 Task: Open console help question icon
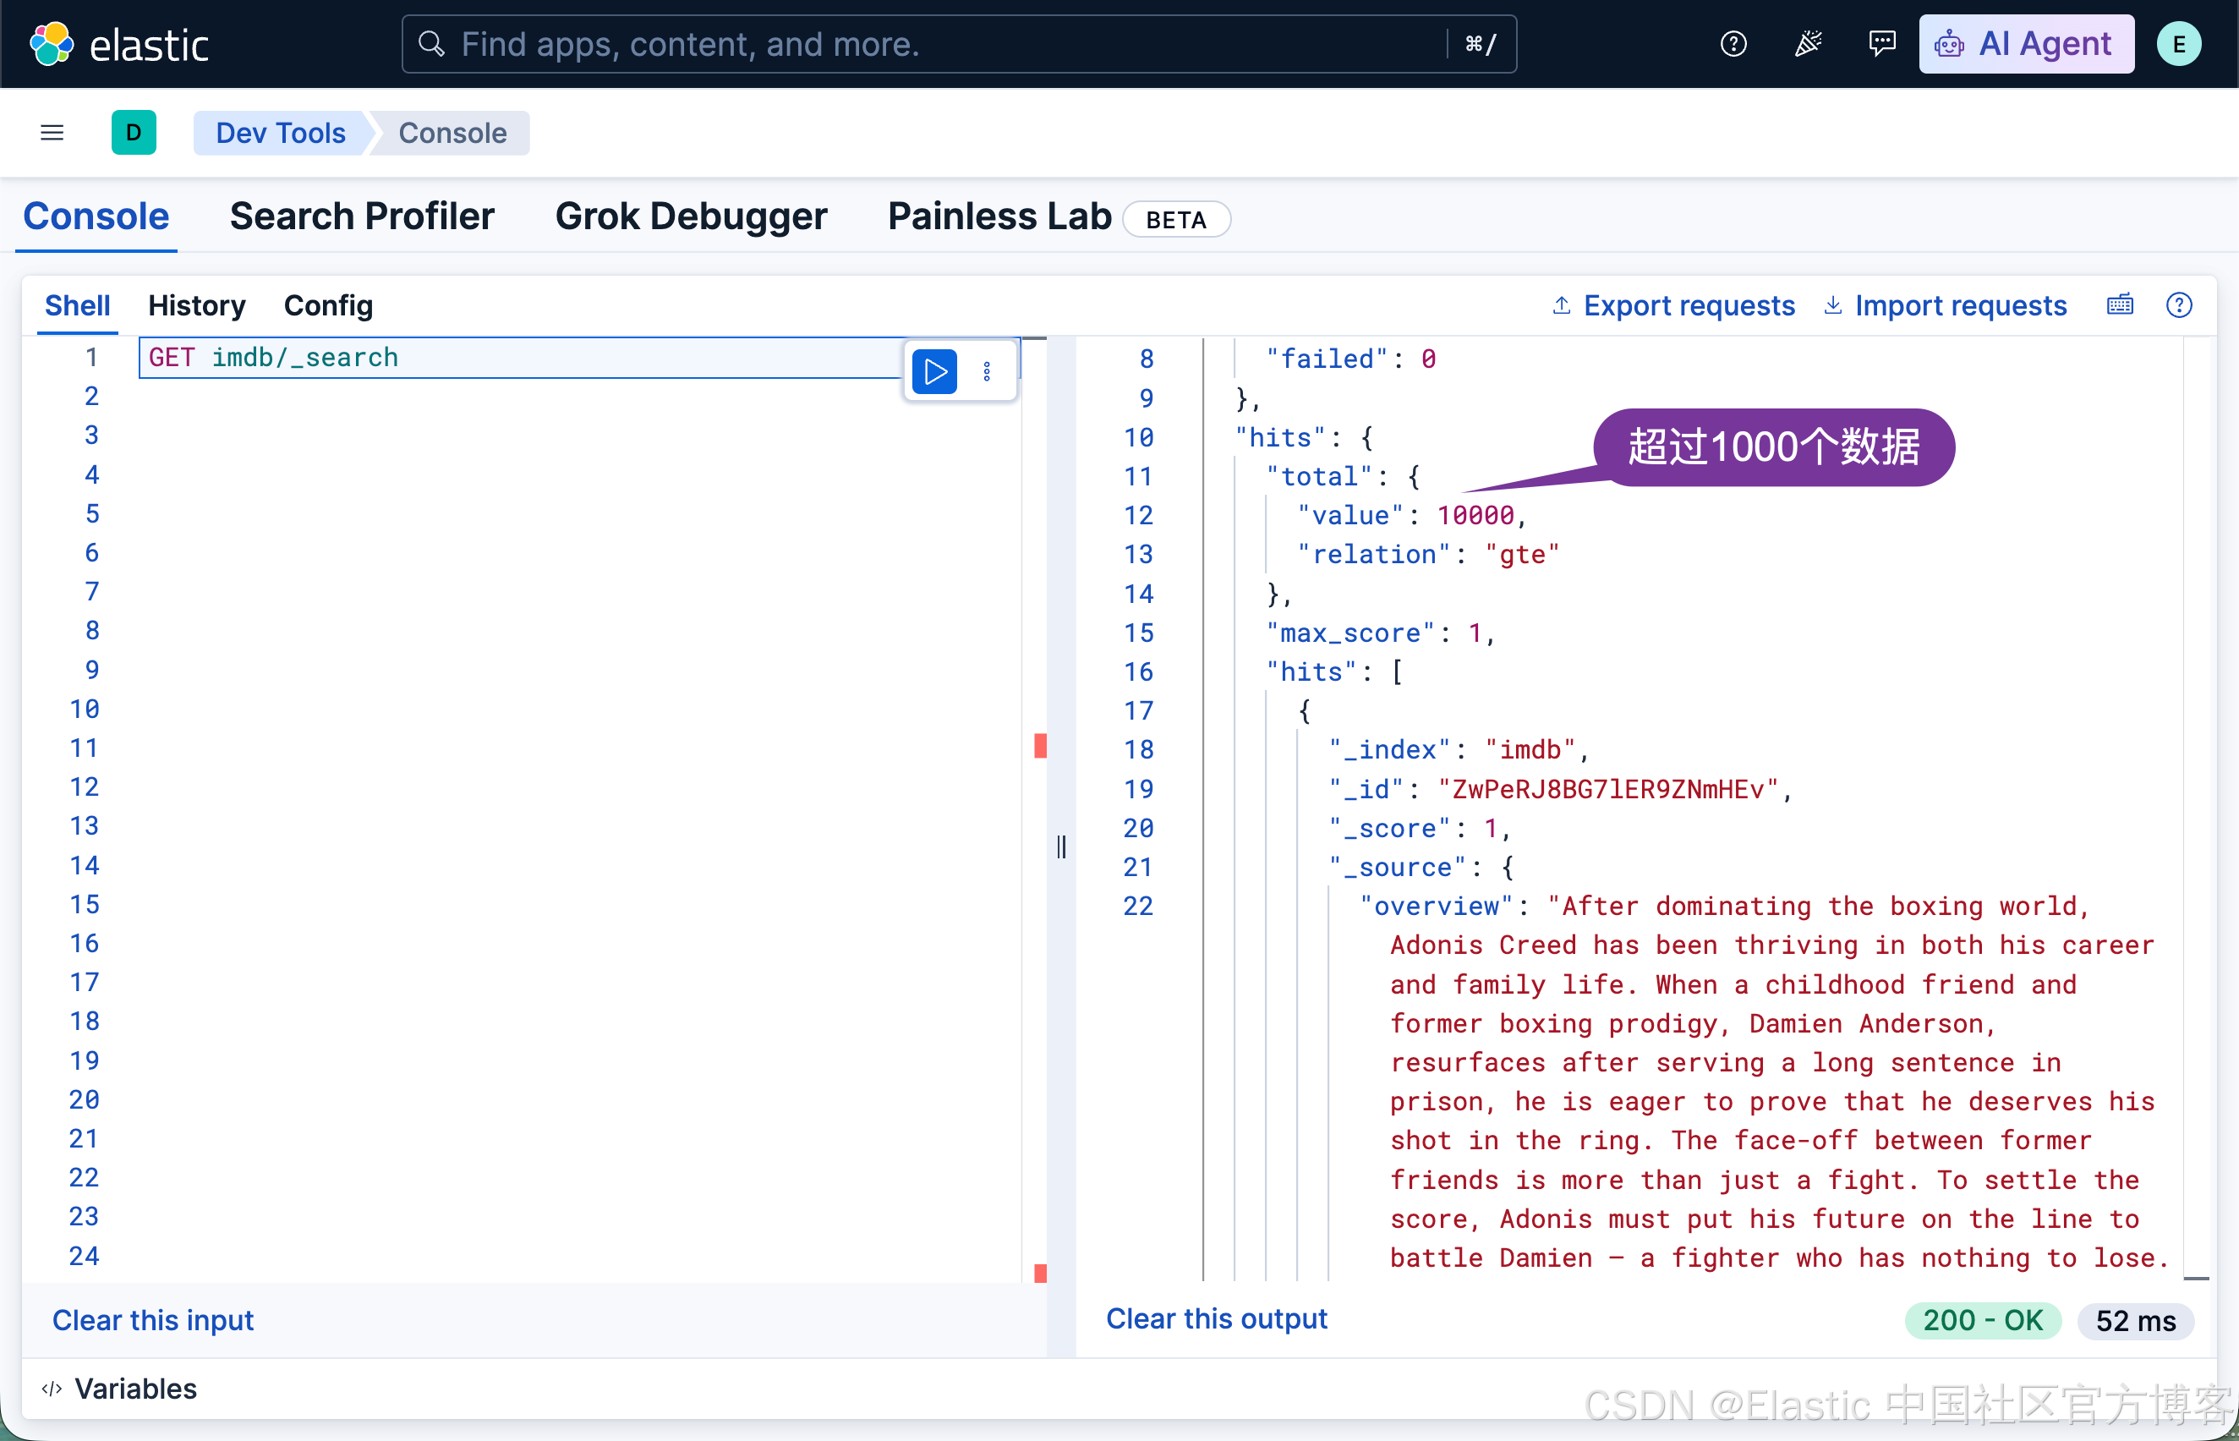[2178, 305]
